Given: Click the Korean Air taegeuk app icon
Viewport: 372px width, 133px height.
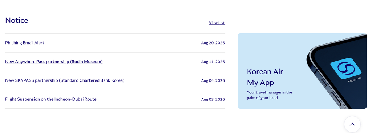Looking at the screenshot, I should 346,68.
